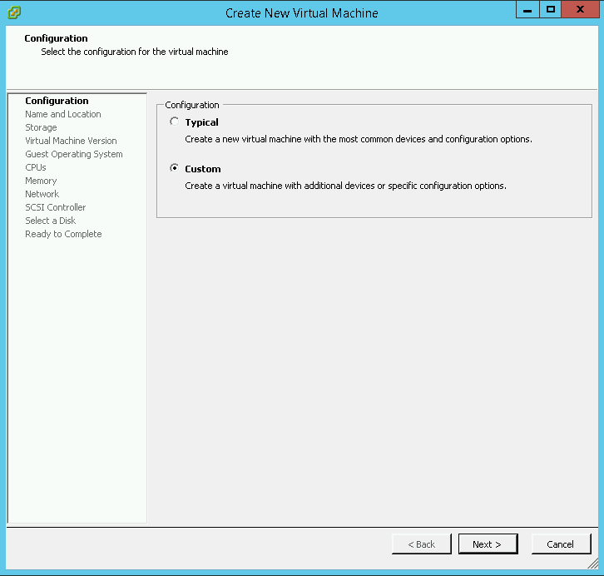604x576 pixels.
Task: Go to the Select a Disk step
Action: coord(50,221)
